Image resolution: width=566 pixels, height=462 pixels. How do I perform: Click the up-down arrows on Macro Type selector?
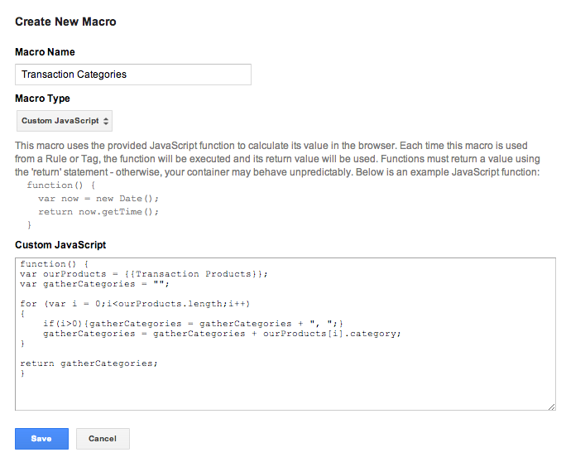[x=106, y=121]
